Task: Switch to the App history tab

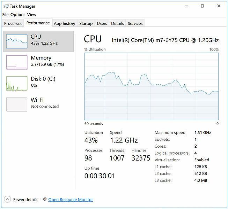Action: pos(65,23)
